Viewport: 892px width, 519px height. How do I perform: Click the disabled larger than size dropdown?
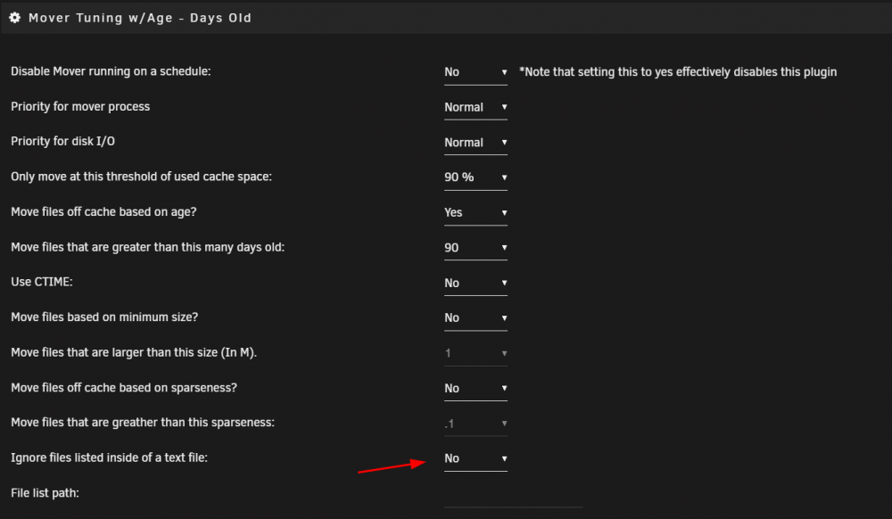click(475, 353)
